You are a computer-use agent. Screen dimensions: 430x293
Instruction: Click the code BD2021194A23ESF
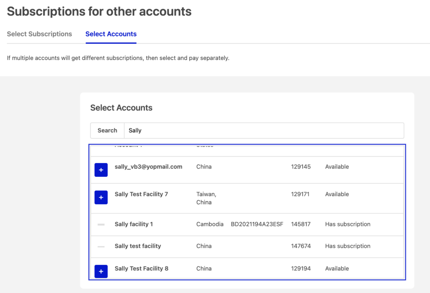pos(257,224)
